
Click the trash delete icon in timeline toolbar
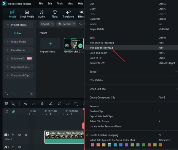pos(42,104)
